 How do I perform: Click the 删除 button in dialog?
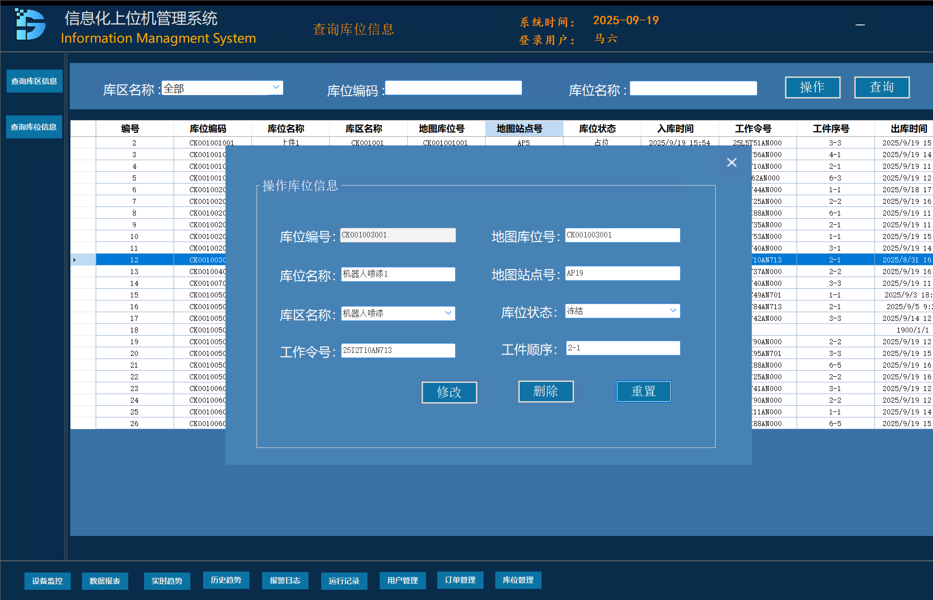(x=546, y=391)
